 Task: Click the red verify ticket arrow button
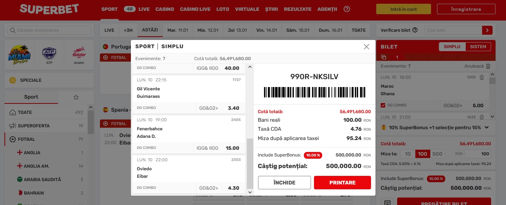coord(487,30)
